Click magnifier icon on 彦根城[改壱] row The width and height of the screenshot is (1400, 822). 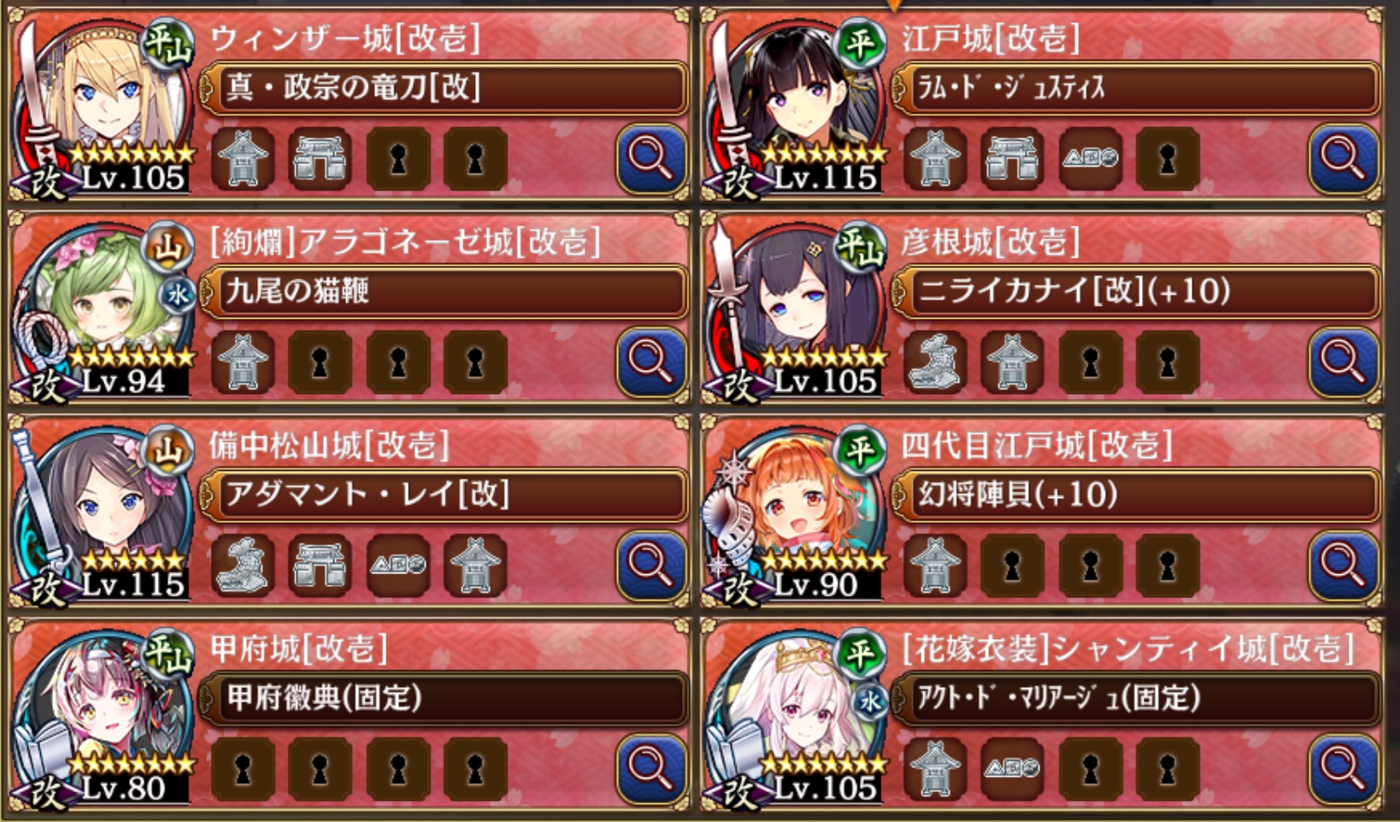tap(1344, 362)
